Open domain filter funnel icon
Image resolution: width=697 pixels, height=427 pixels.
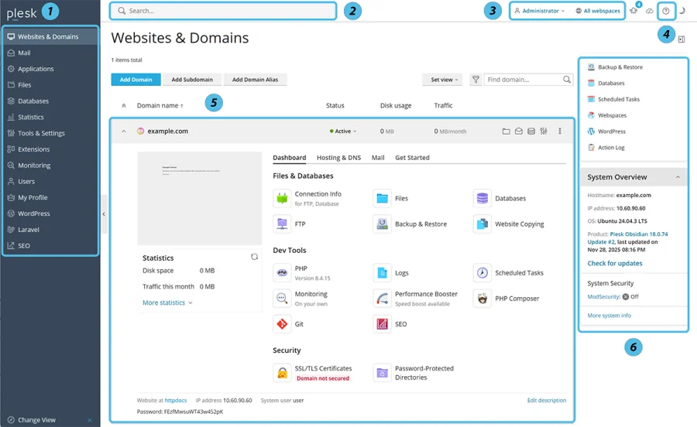[476, 80]
